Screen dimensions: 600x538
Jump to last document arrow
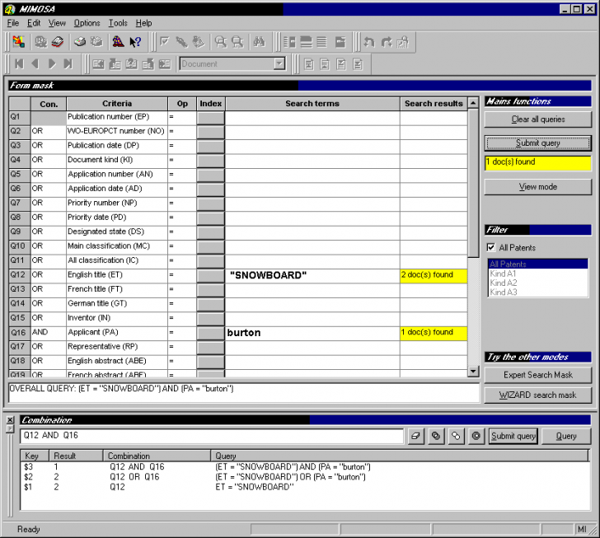[68, 64]
